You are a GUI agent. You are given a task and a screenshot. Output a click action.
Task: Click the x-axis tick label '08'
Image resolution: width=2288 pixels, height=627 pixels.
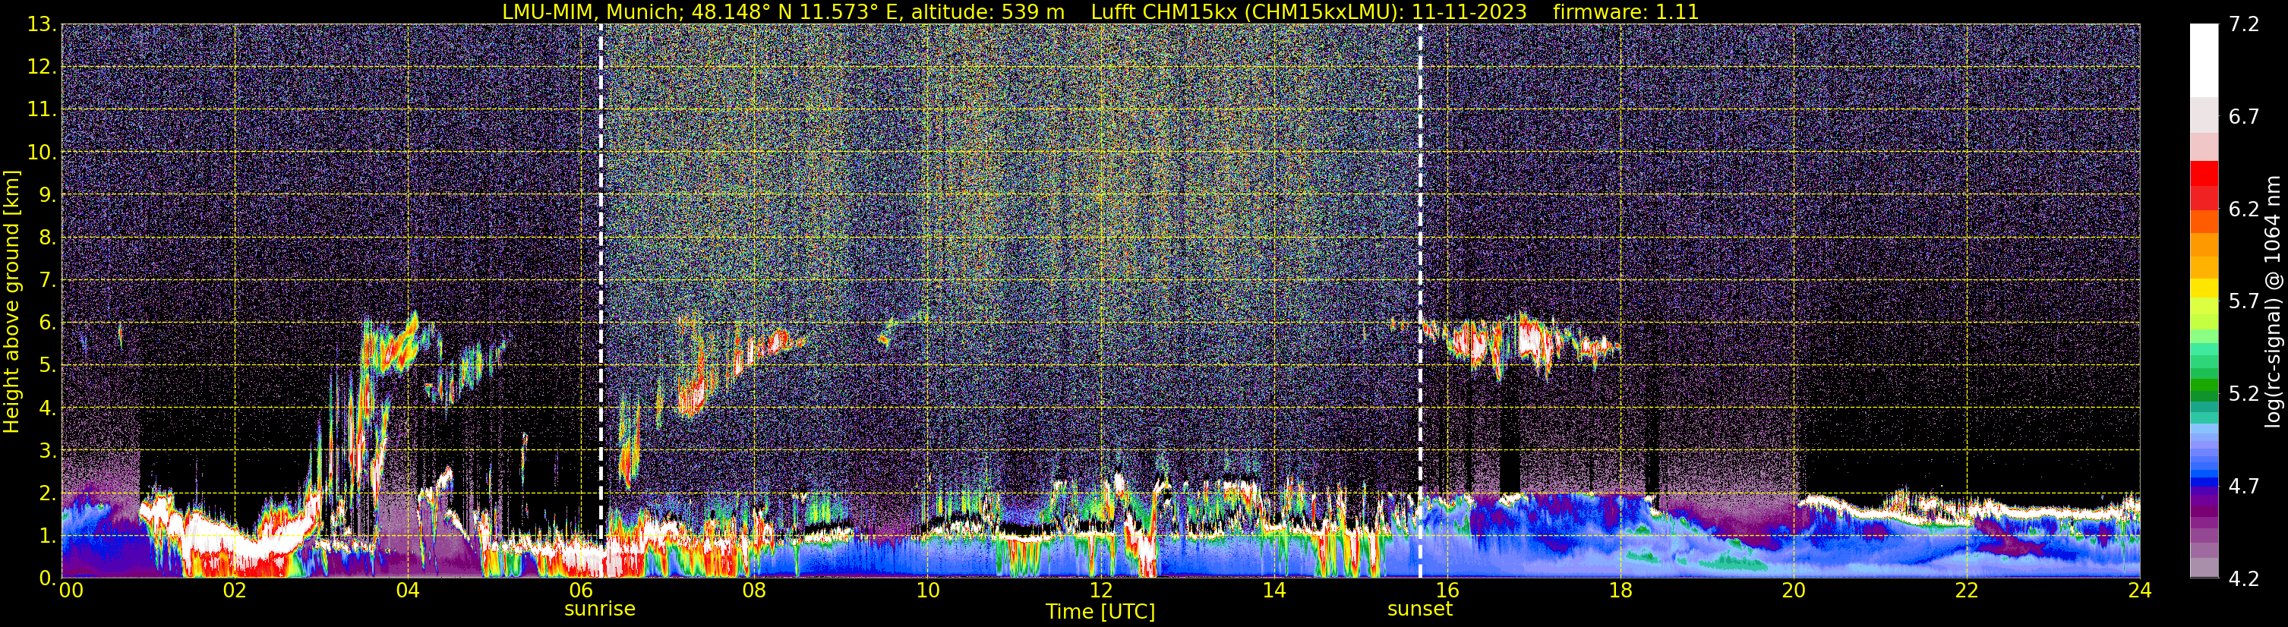click(753, 591)
